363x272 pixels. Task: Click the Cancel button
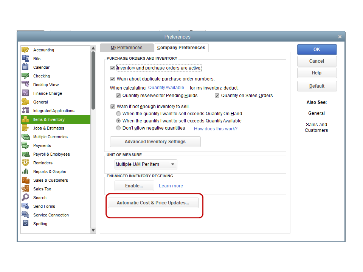pos(317,61)
